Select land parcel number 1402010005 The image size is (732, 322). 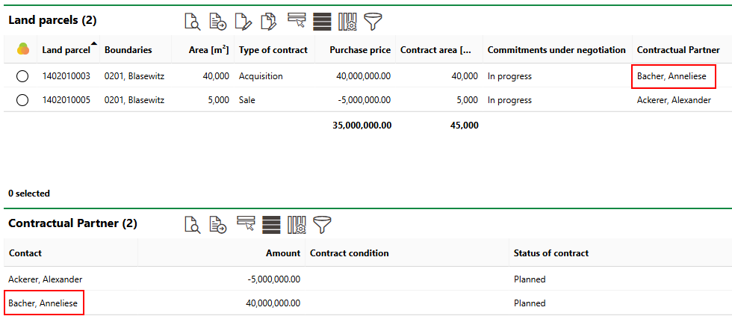click(65, 100)
